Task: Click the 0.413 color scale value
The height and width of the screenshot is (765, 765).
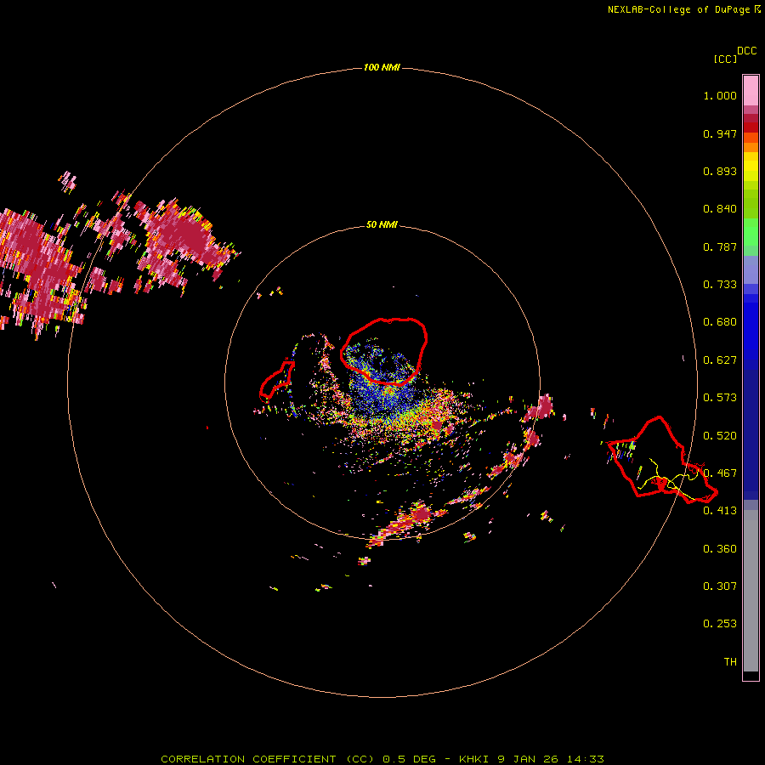Action: coord(720,511)
